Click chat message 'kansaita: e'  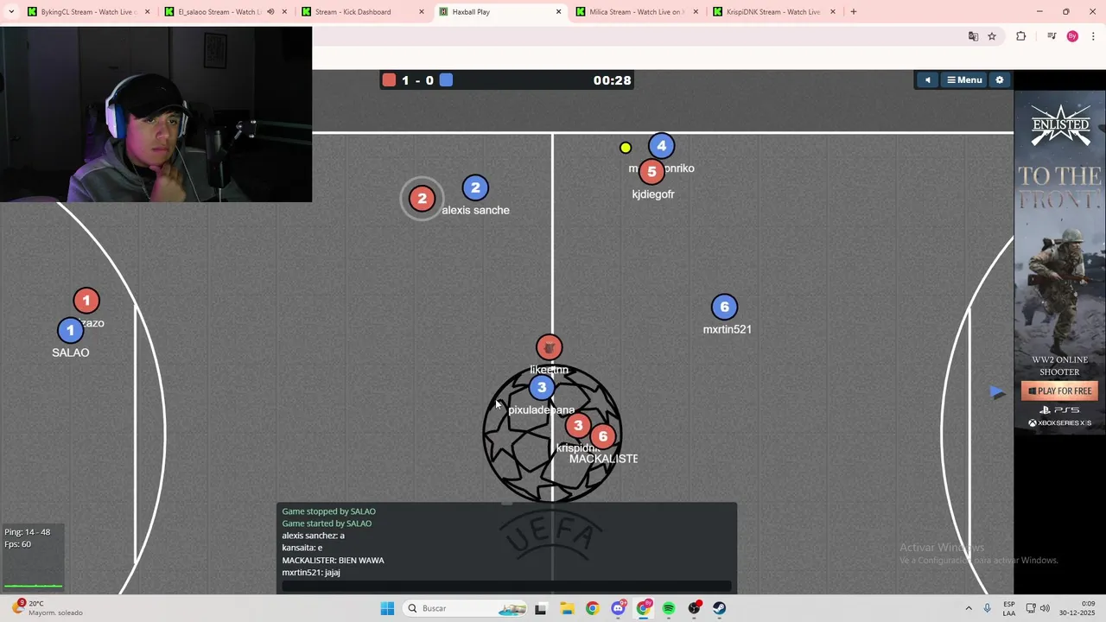302,548
